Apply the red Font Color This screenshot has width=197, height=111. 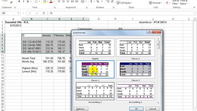coord(51,2)
